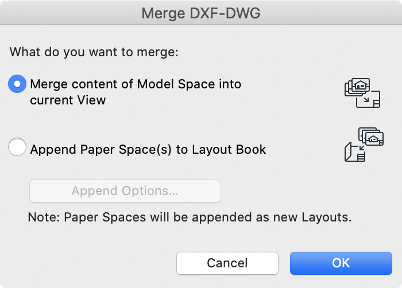Click the "What do you want to merge:" heading
Screen dimensions: 402x288
click(x=94, y=52)
